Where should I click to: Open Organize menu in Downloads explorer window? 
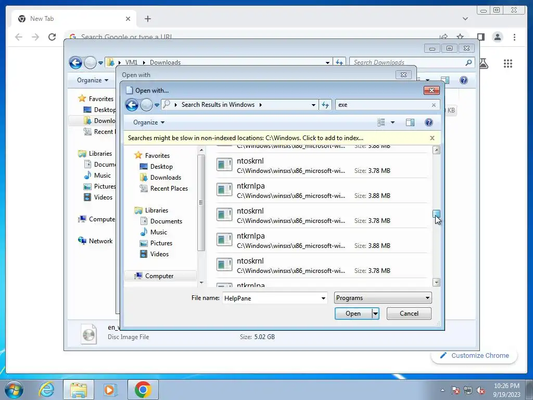coord(93,80)
